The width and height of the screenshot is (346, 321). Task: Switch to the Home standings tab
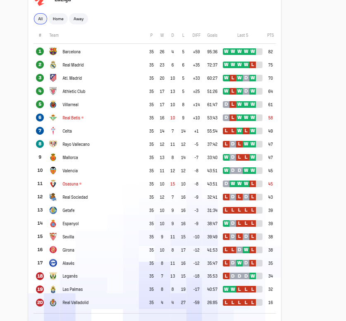click(x=58, y=19)
